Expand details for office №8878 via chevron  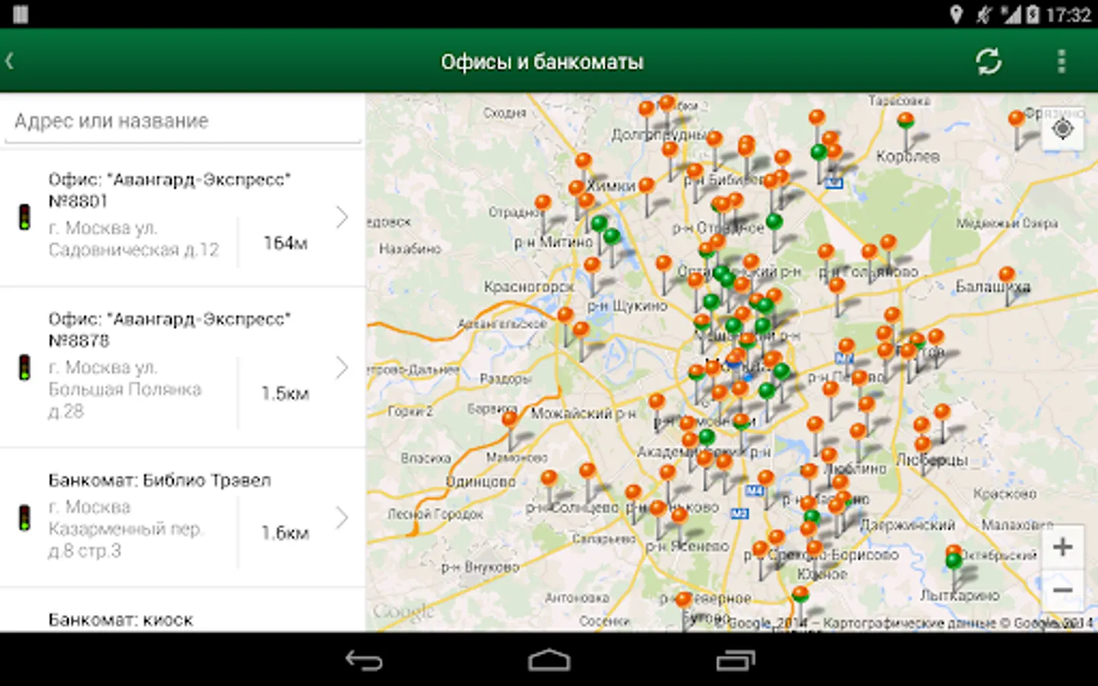(342, 367)
